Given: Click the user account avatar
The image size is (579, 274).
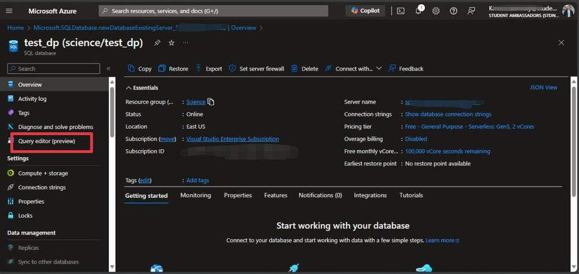Looking at the screenshot, I should [569, 10].
